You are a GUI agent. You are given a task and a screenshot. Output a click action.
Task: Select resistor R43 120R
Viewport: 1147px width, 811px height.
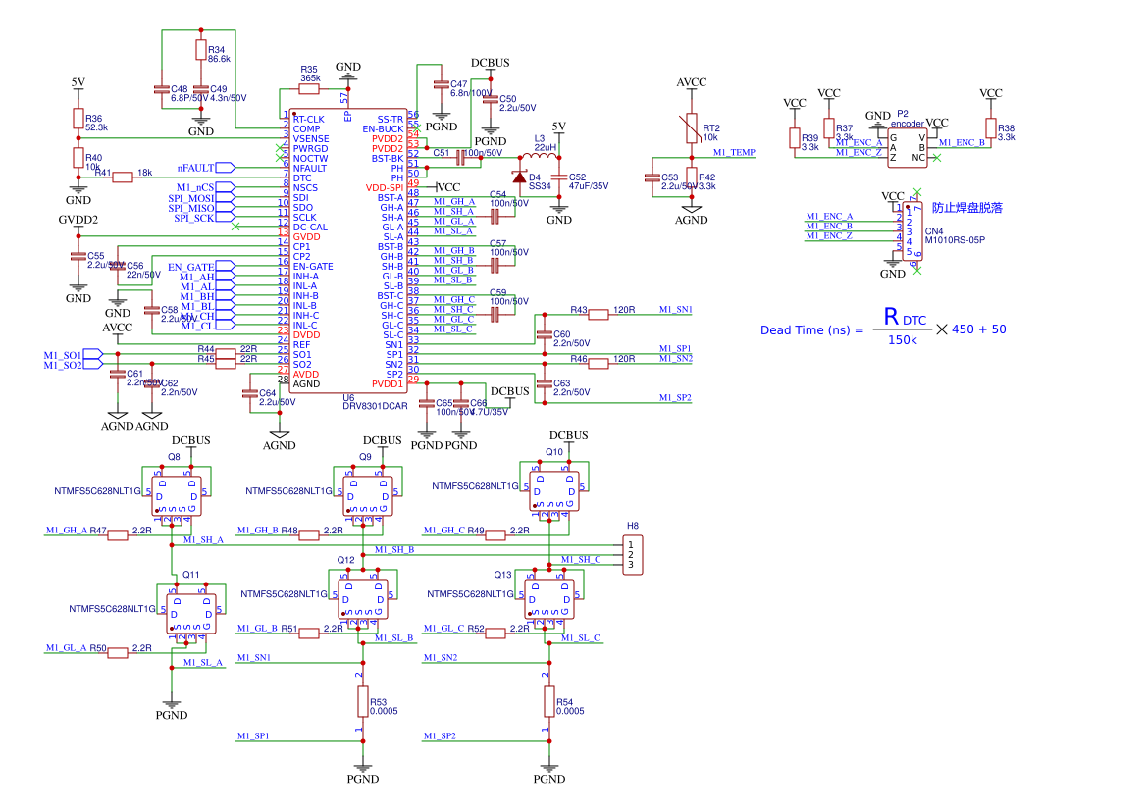(x=599, y=315)
